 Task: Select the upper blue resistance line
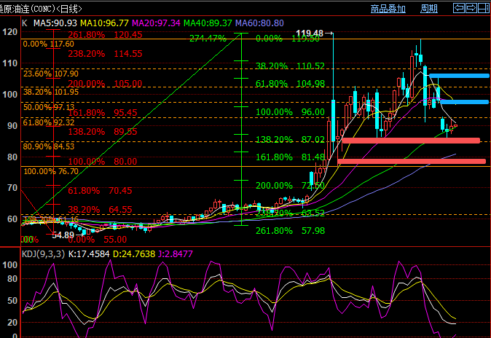tap(459, 75)
